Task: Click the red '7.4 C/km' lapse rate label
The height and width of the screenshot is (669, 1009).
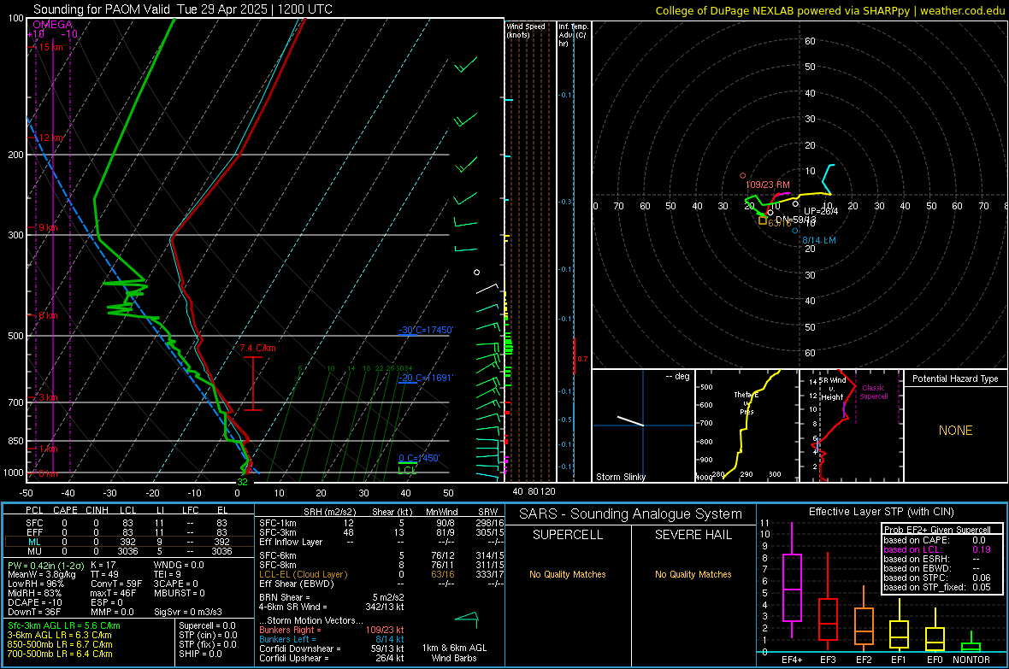Action: [257, 348]
